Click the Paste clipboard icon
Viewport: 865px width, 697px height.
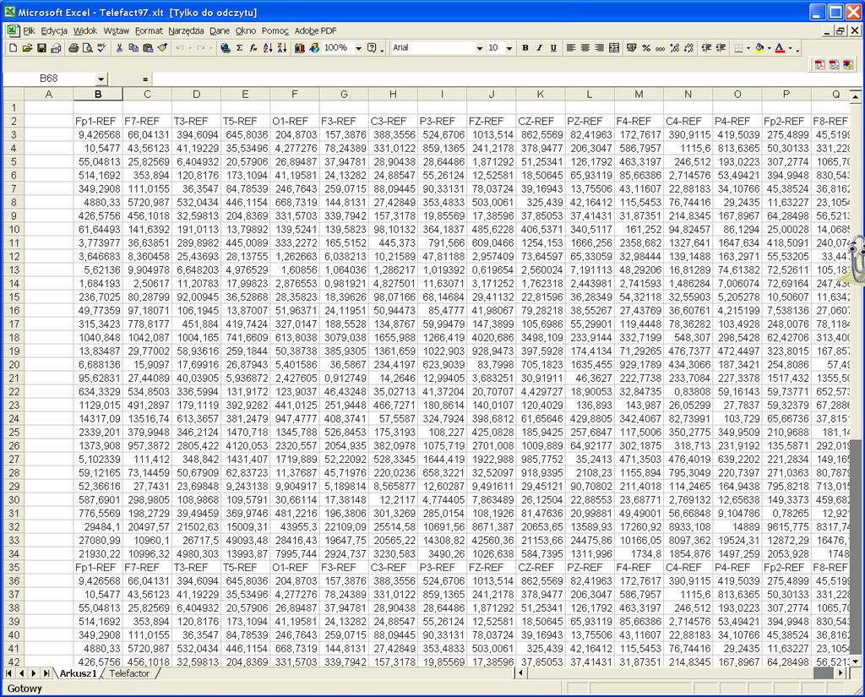pos(148,48)
